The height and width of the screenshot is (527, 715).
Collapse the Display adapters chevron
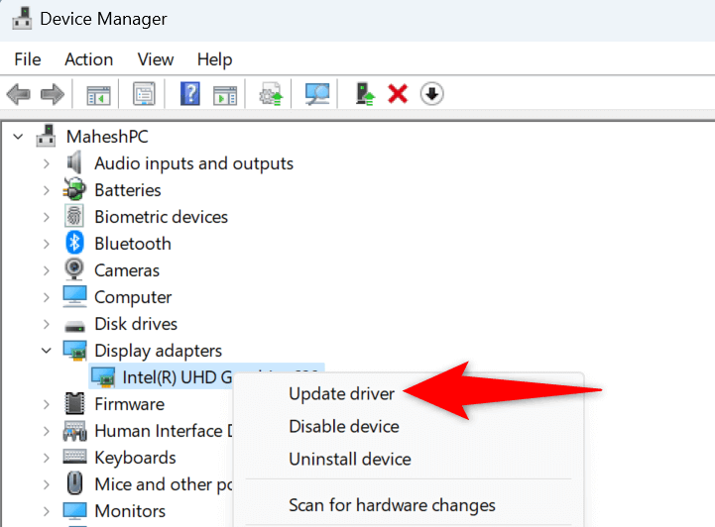(x=46, y=351)
